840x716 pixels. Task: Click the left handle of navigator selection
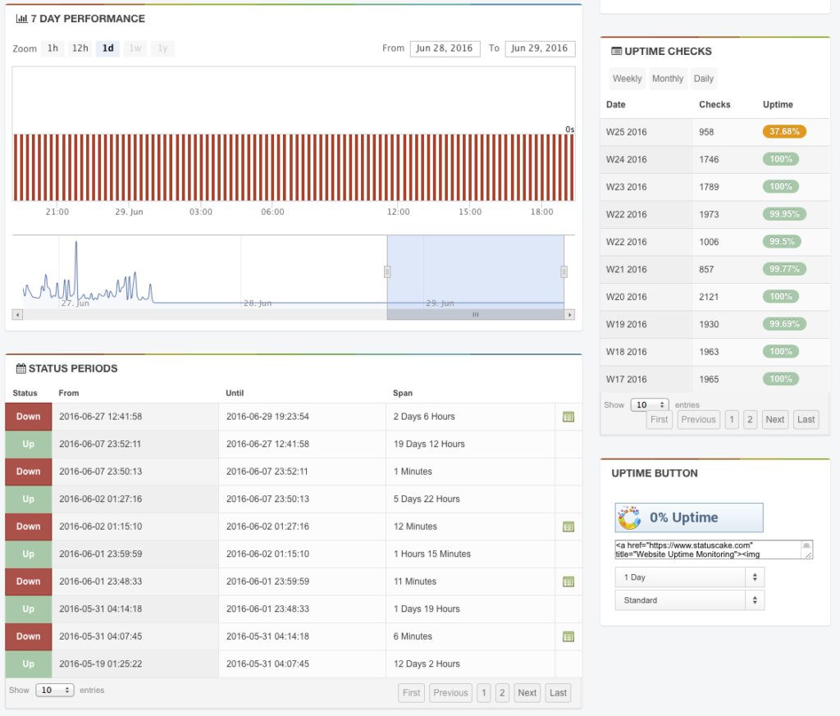click(387, 272)
